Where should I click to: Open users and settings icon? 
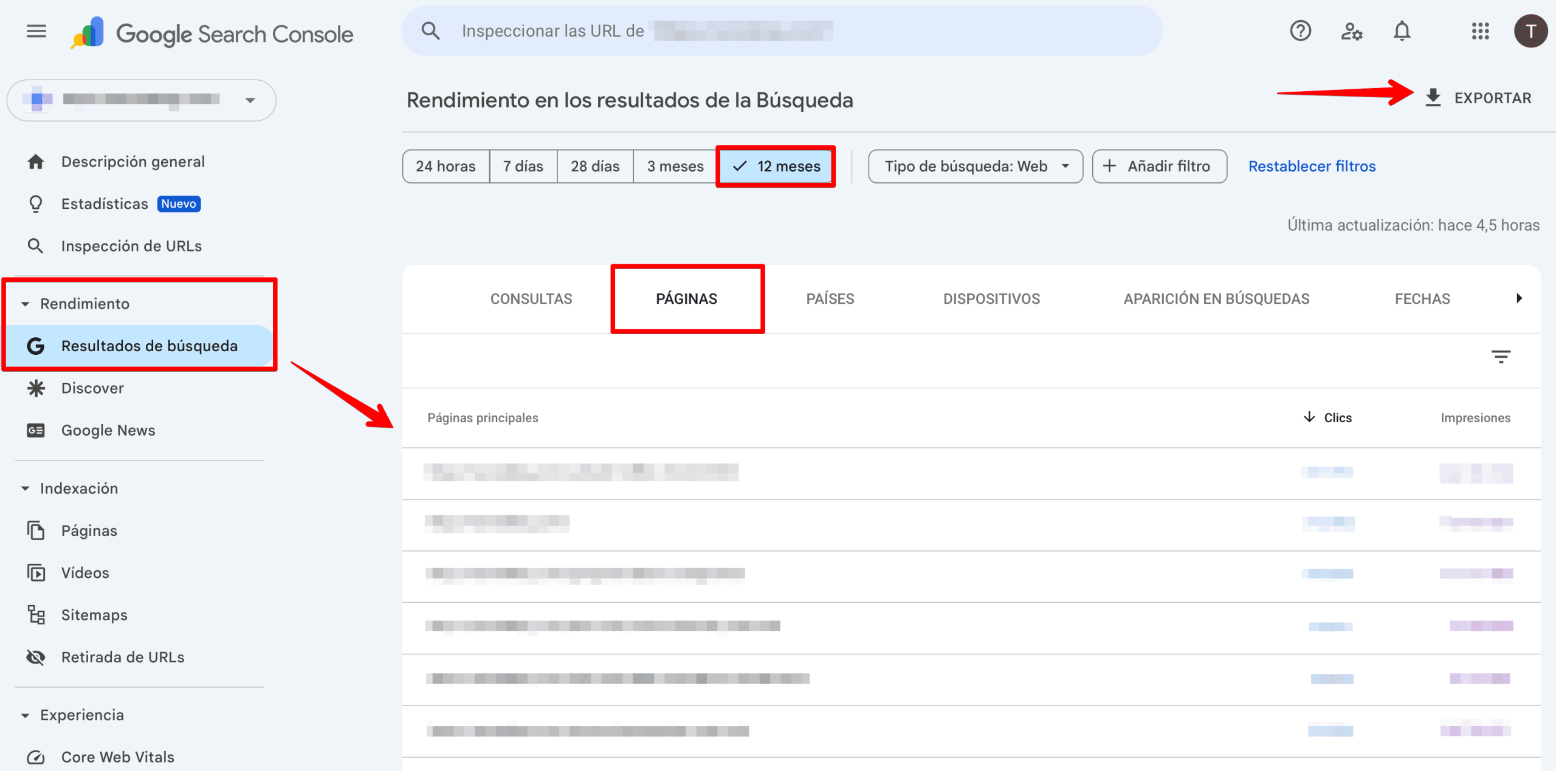1351,31
